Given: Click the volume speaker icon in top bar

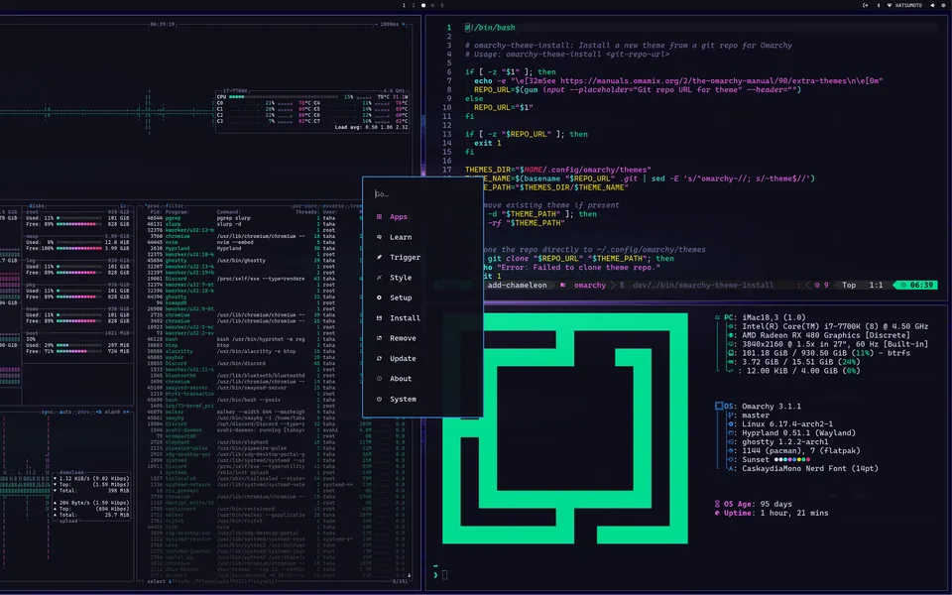Looking at the screenshot, I should point(932,5).
